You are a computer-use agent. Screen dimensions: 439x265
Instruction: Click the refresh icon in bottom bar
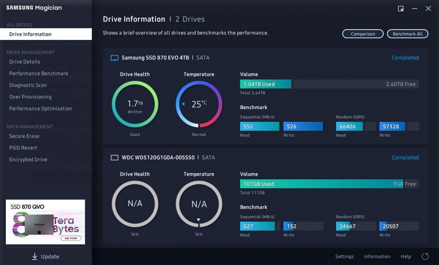pyautogui.click(x=425, y=256)
